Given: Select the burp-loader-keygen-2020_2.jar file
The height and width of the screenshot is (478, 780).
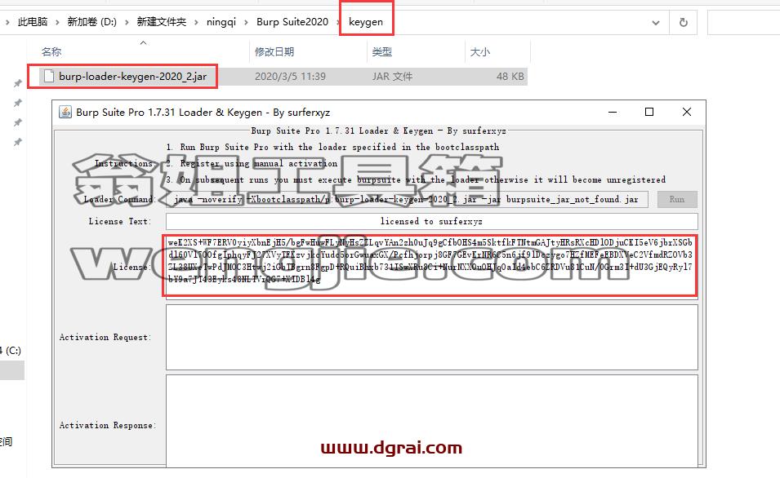Looking at the screenshot, I should 132,77.
